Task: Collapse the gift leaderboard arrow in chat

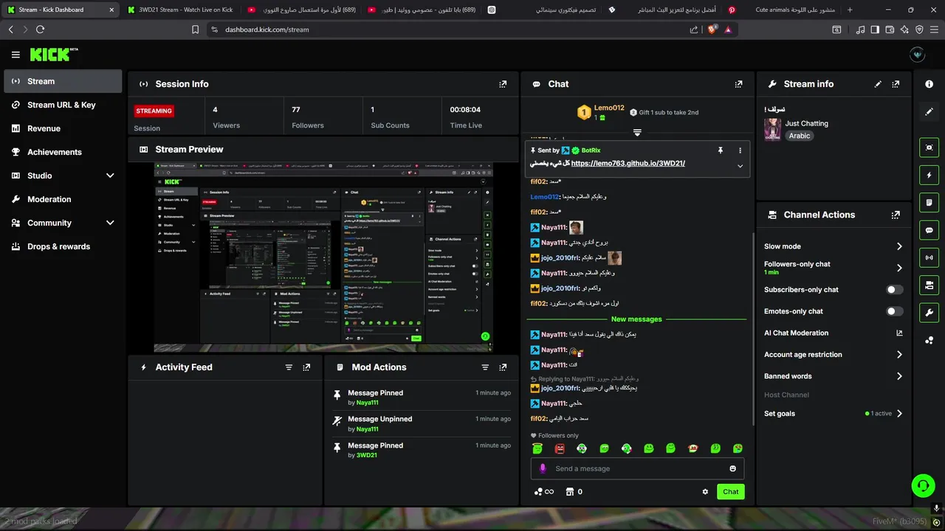Action: coord(637,133)
